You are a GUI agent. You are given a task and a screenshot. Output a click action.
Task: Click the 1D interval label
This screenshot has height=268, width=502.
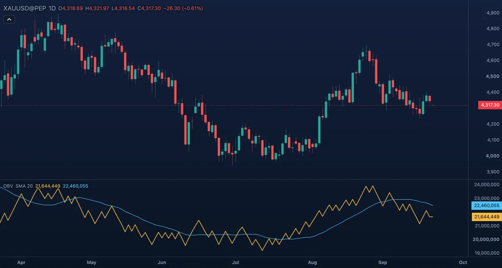coord(52,8)
